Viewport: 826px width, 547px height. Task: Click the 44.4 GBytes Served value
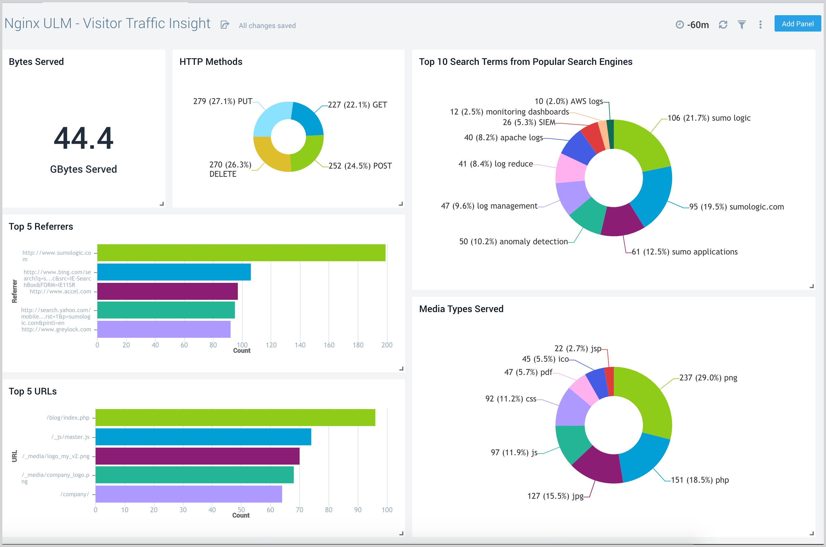pyautogui.click(x=83, y=139)
